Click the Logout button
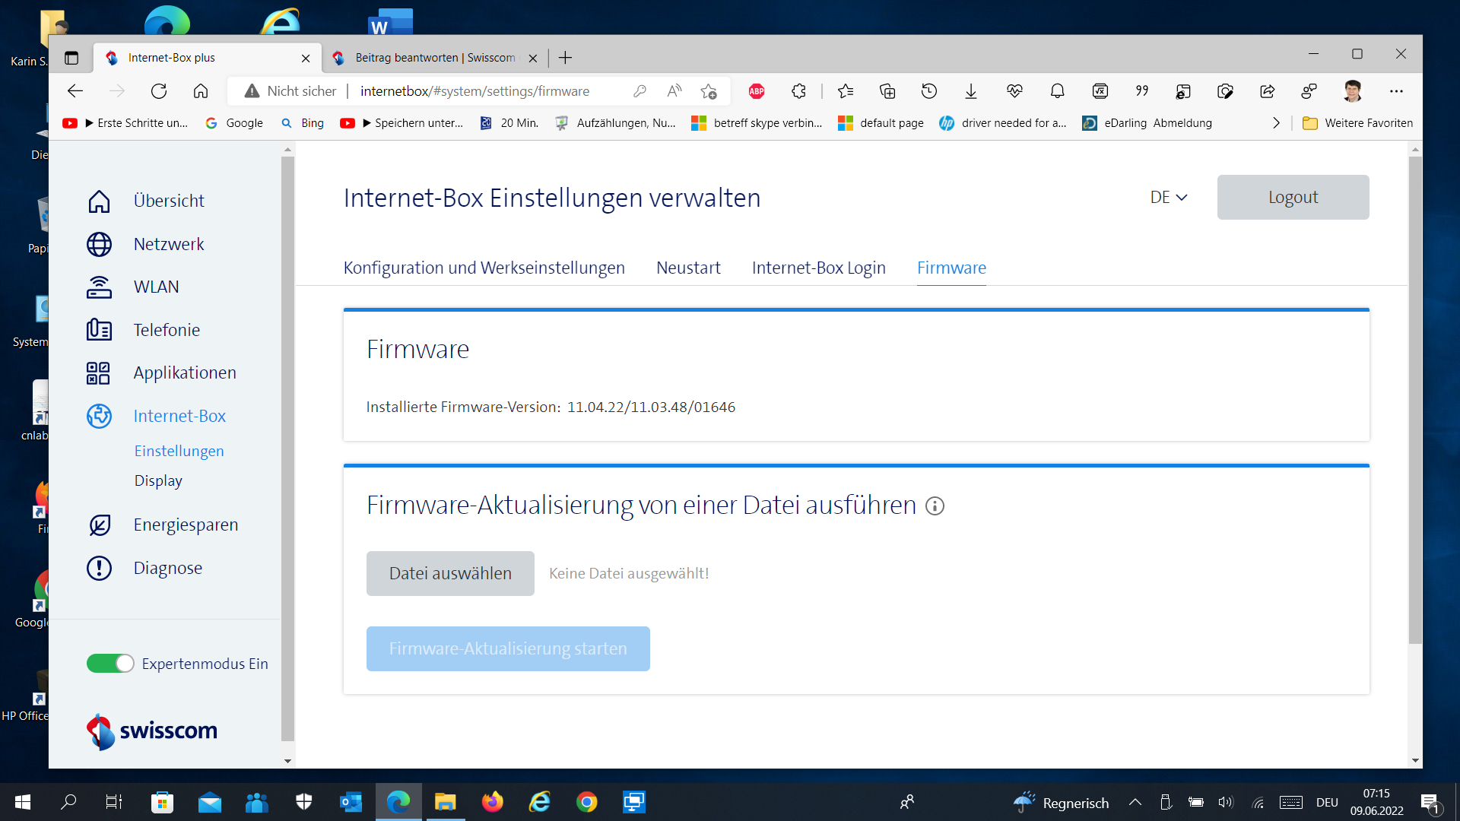The width and height of the screenshot is (1460, 821). (1293, 197)
